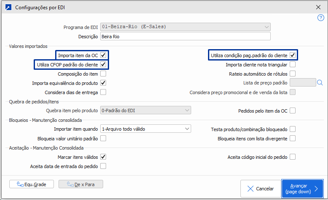The image size is (328, 200).
Task: Click the blue help question mark icon
Action: [x=320, y=18]
